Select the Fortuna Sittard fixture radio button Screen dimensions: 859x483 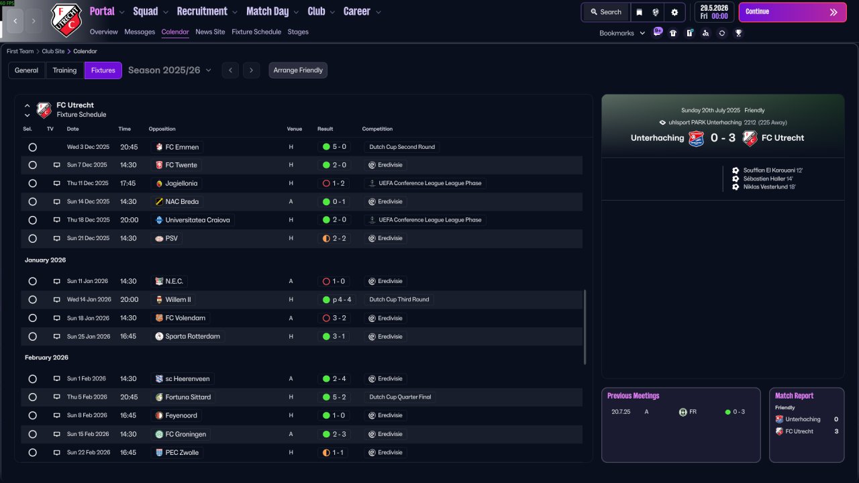click(x=32, y=397)
